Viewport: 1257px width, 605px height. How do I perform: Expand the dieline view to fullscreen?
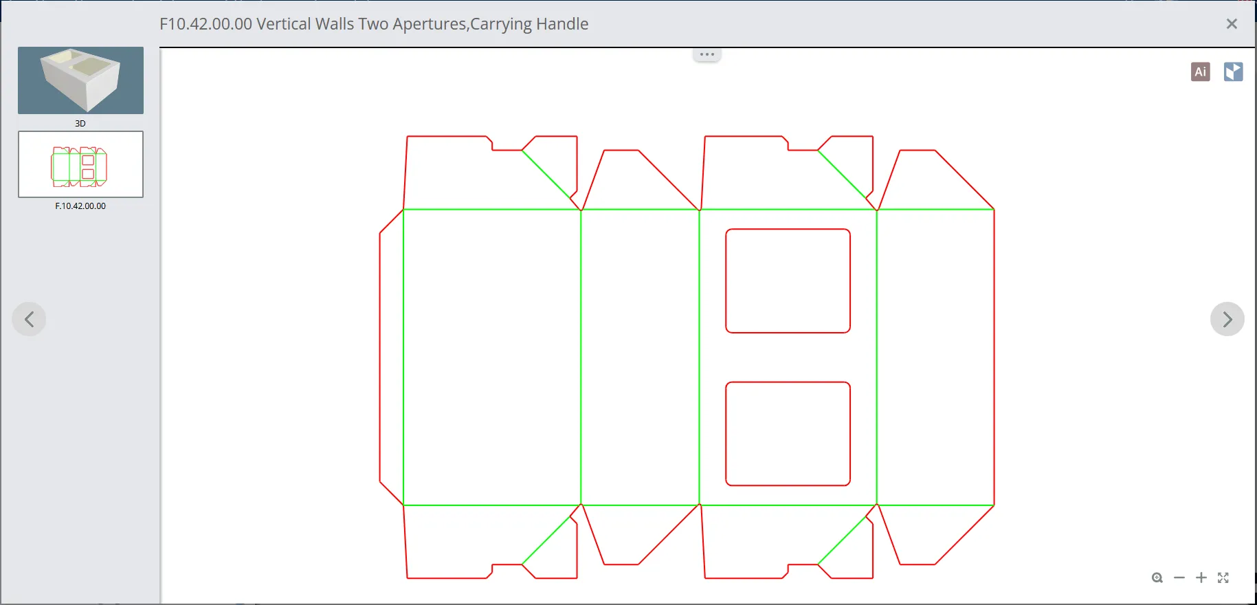[1223, 577]
